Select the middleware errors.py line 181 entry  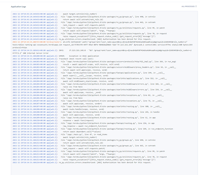tap(92, 84)
